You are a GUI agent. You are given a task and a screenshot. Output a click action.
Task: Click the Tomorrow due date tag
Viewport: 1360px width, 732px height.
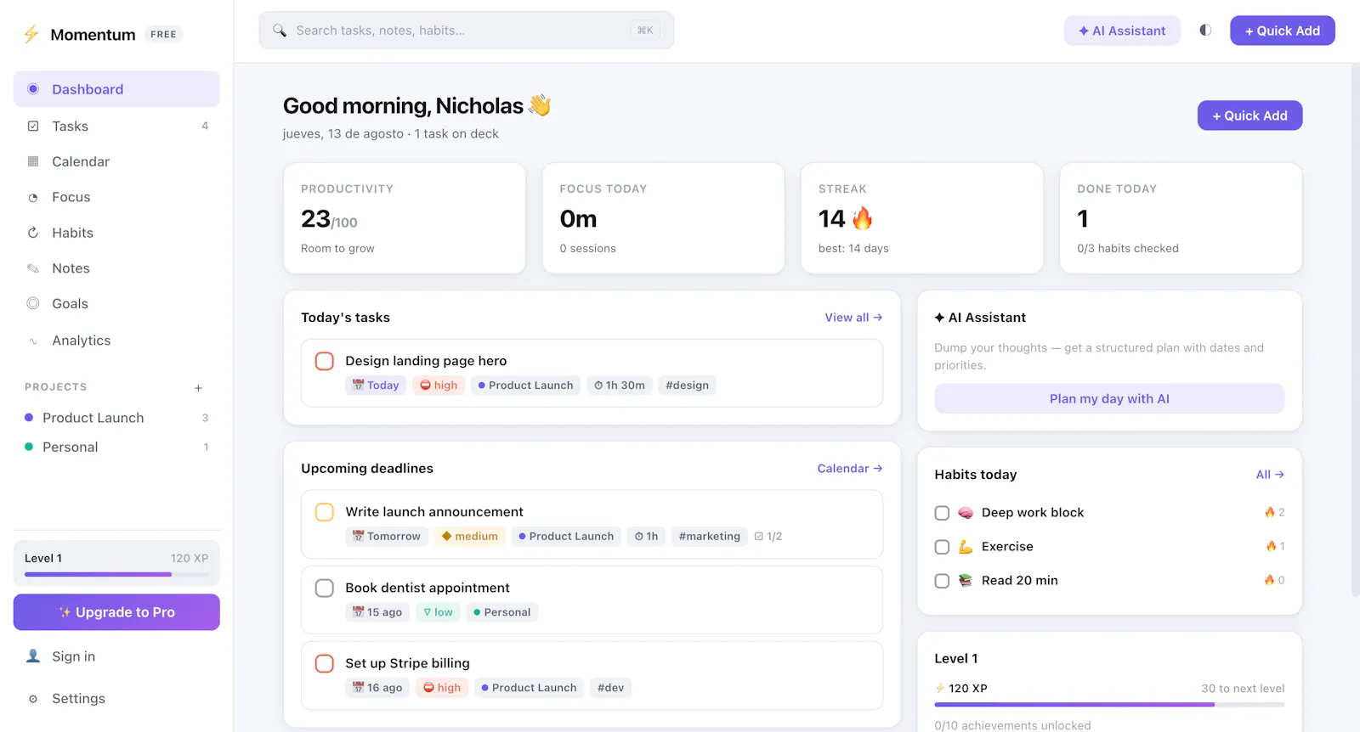point(387,537)
